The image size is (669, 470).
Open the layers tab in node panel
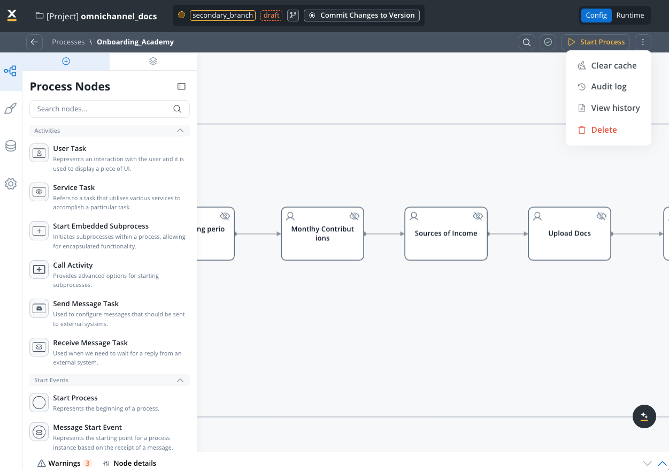pyautogui.click(x=153, y=61)
